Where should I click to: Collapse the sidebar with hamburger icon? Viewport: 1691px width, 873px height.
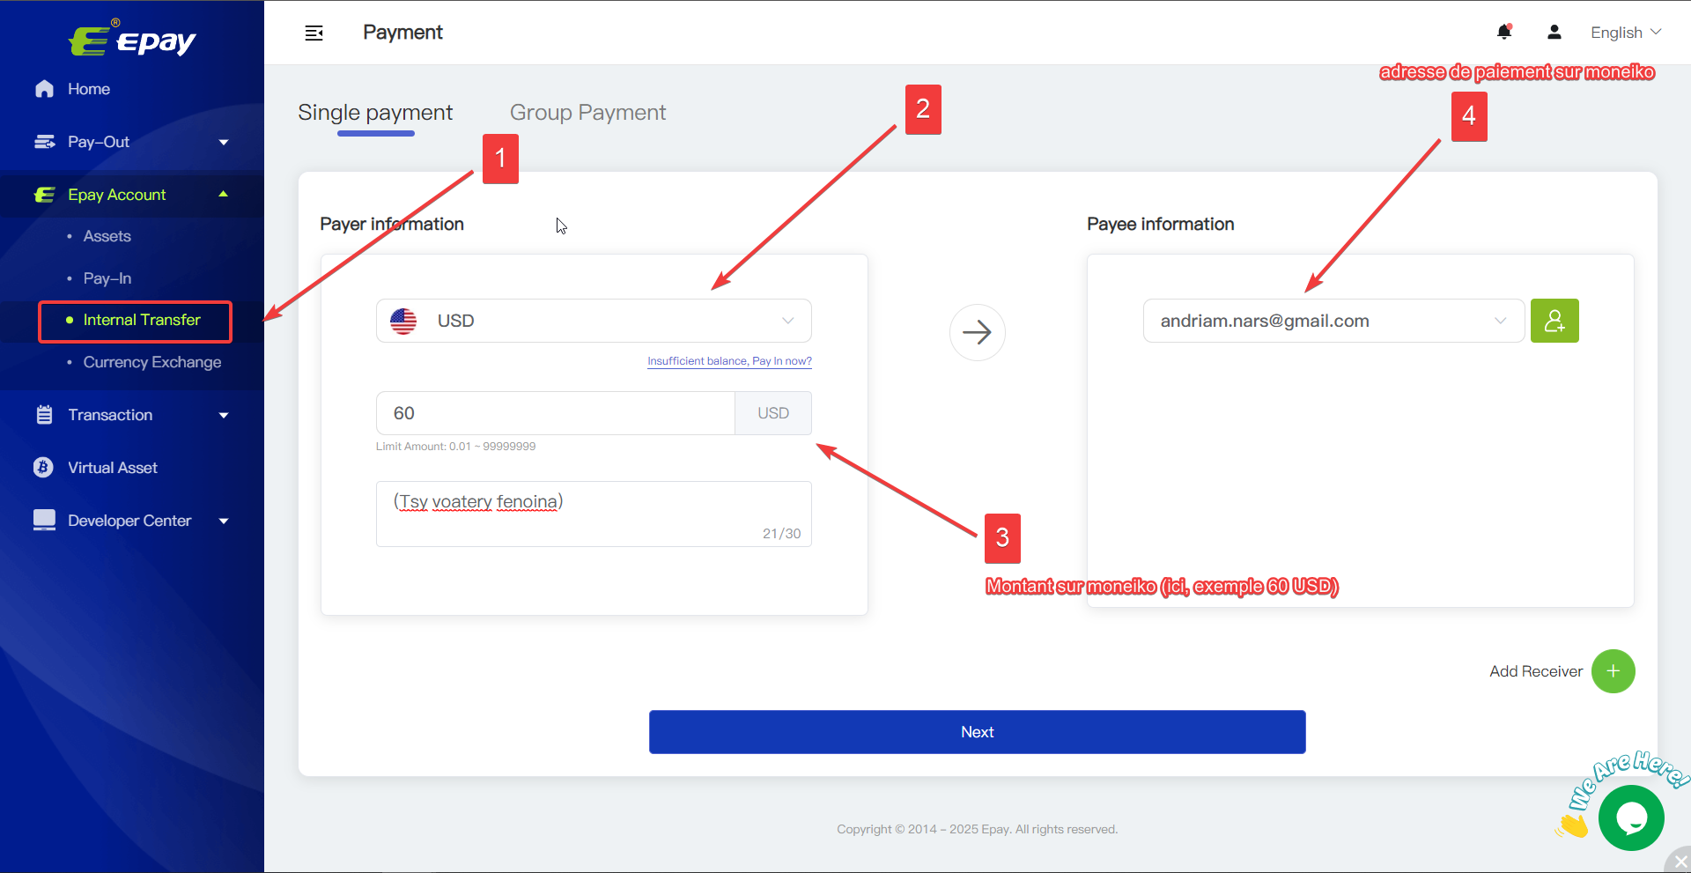(x=314, y=33)
